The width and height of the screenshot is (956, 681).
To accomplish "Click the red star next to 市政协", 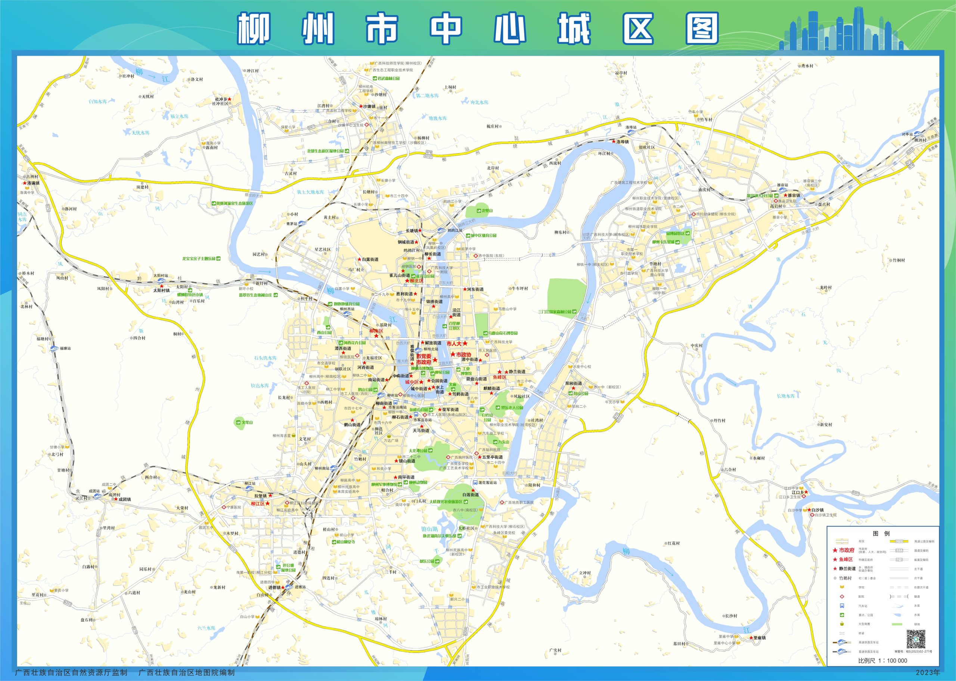I will [x=453, y=354].
